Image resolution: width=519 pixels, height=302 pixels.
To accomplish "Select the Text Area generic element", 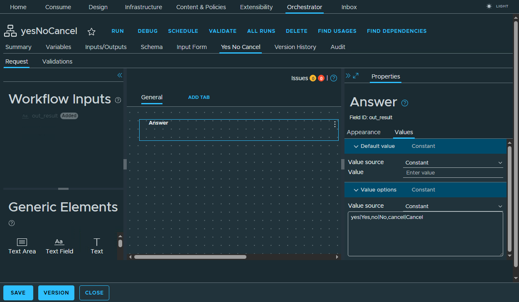I will 22,246.
